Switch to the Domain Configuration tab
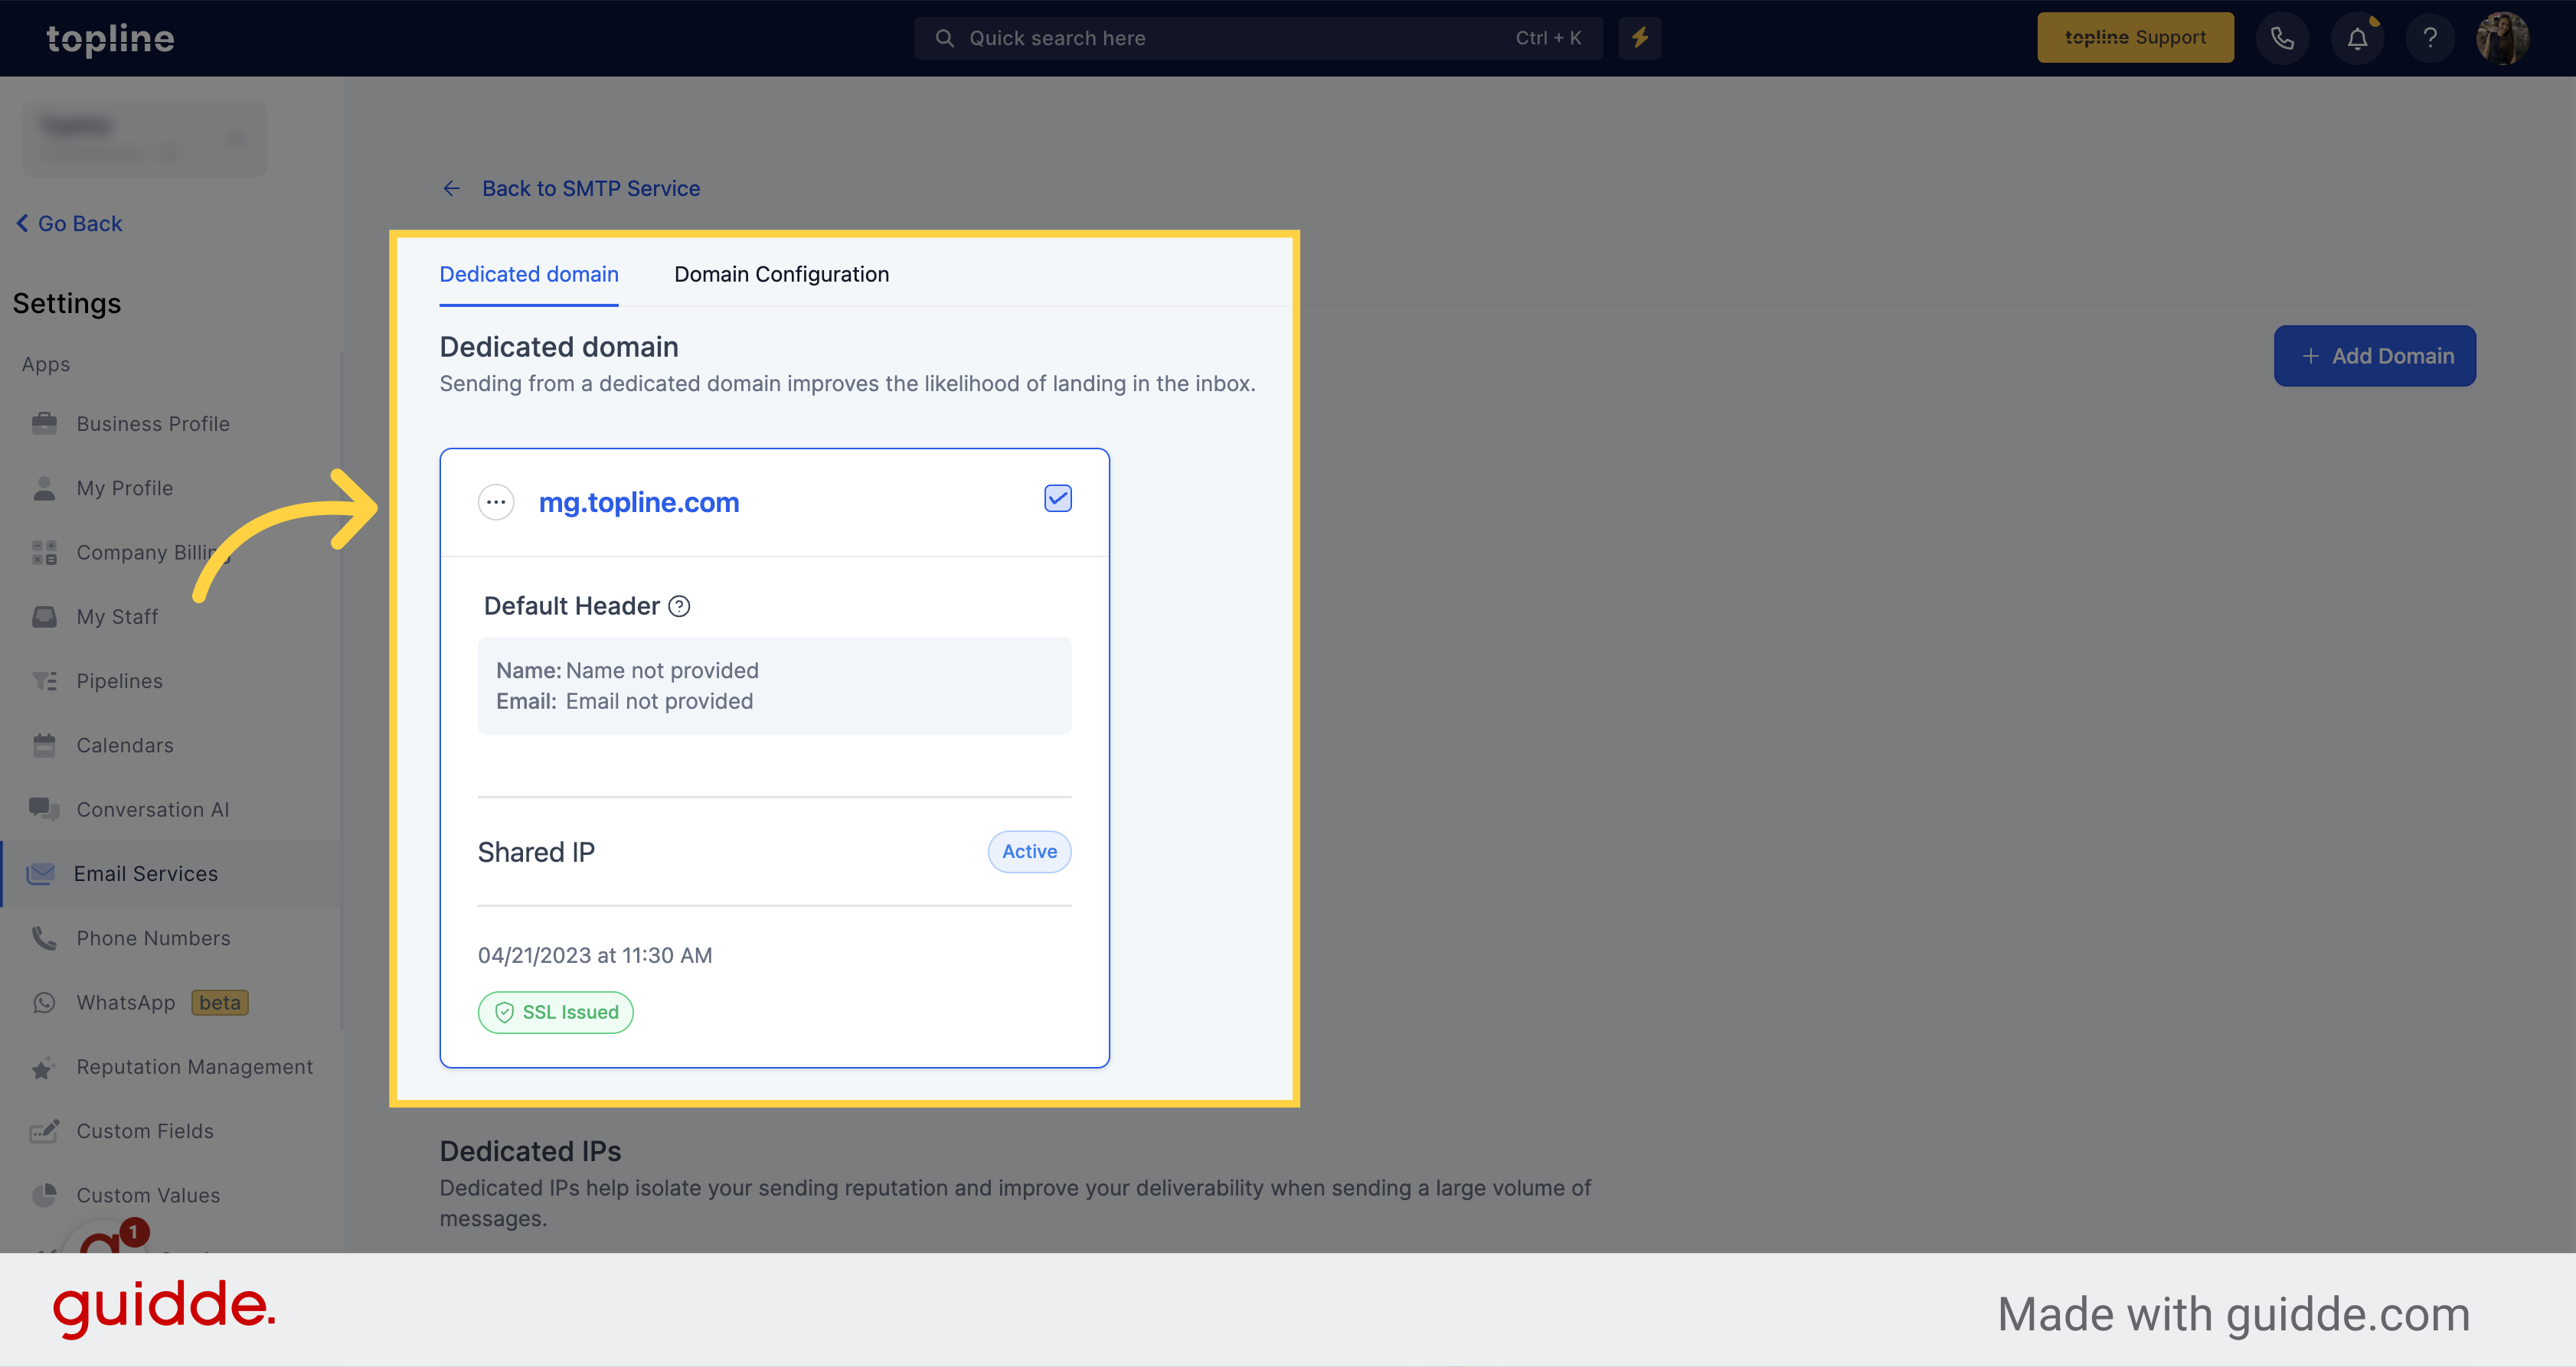This screenshot has width=2576, height=1367. pos(781,275)
